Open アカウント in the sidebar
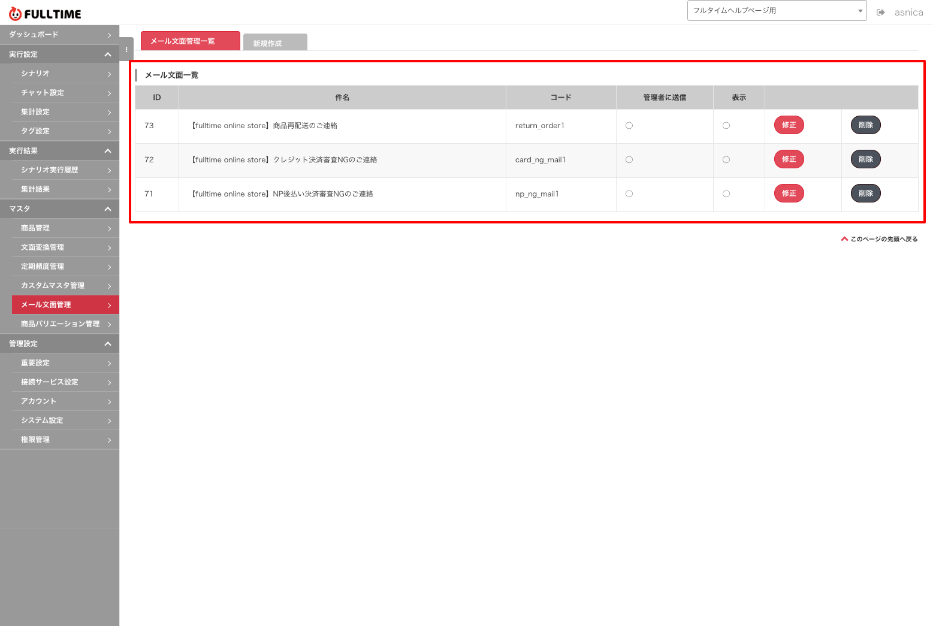This screenshot has width=933, height=626. point(65,401)
